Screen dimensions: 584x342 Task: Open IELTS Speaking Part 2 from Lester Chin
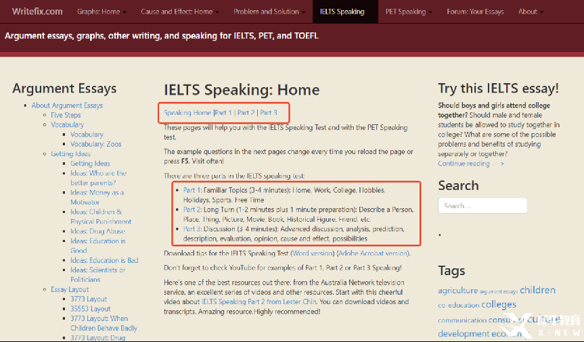tap(259, 302)
